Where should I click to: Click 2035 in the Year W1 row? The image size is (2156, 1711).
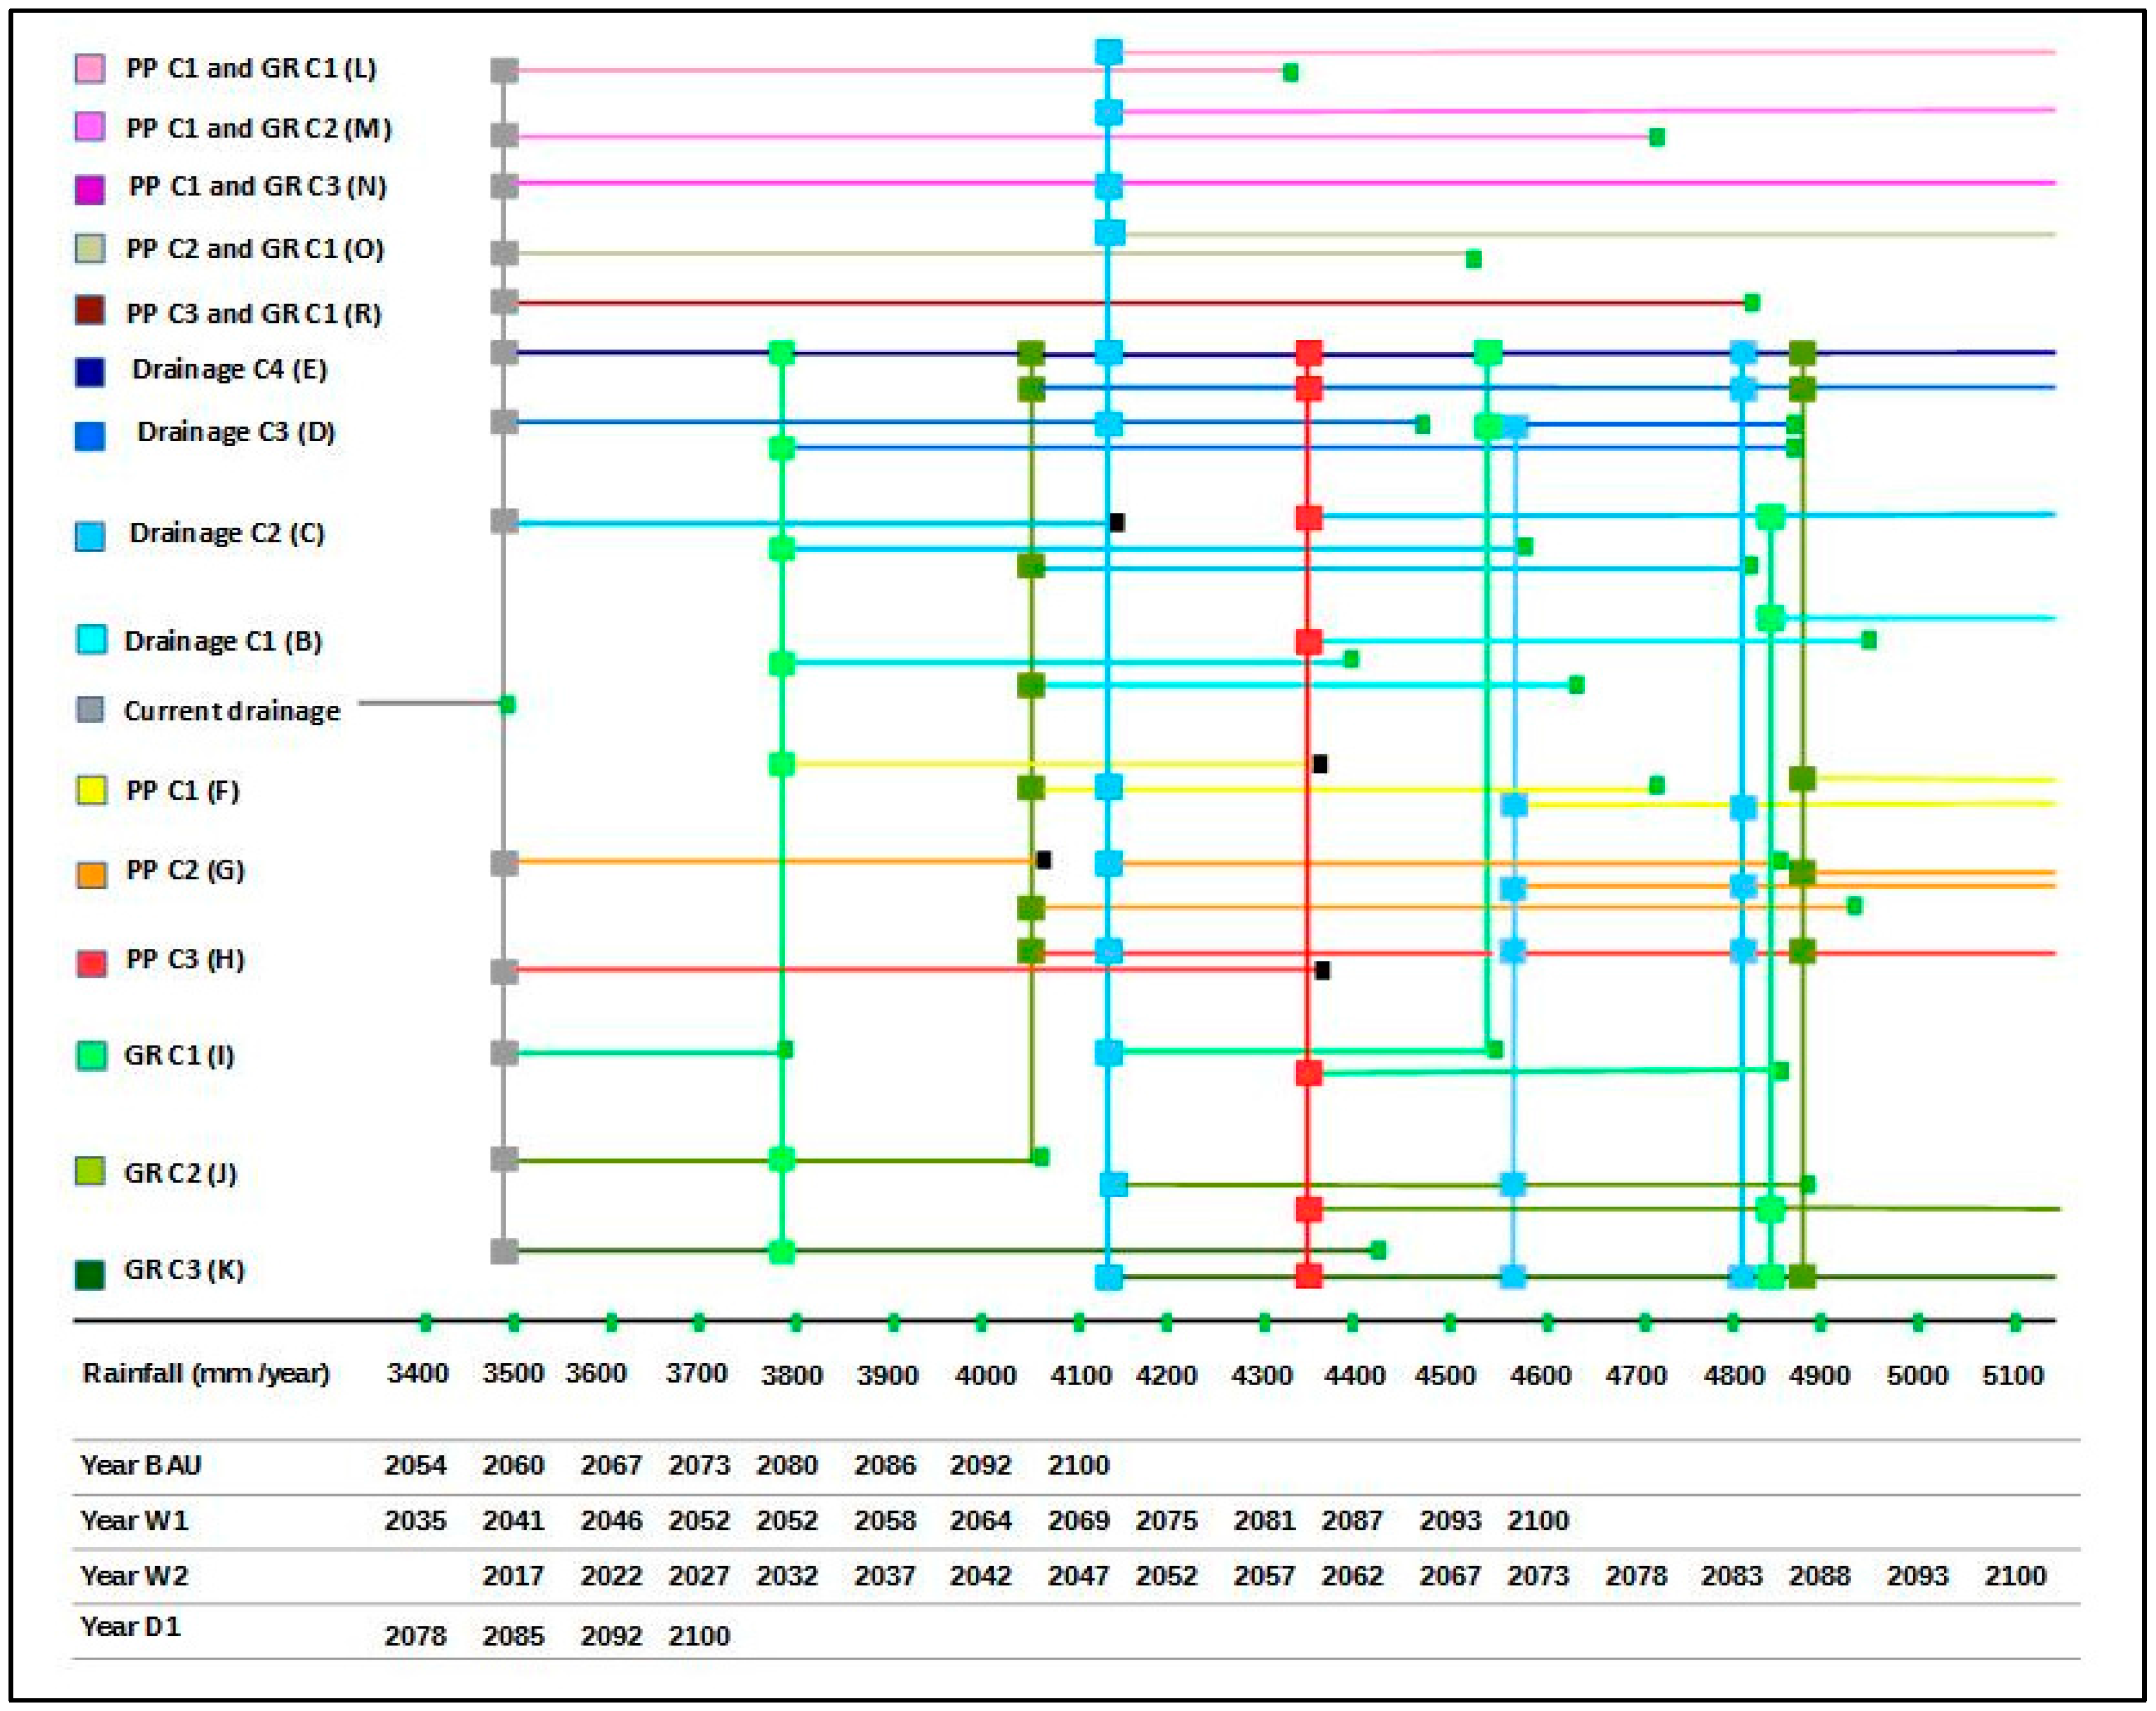coord(415,1520)
